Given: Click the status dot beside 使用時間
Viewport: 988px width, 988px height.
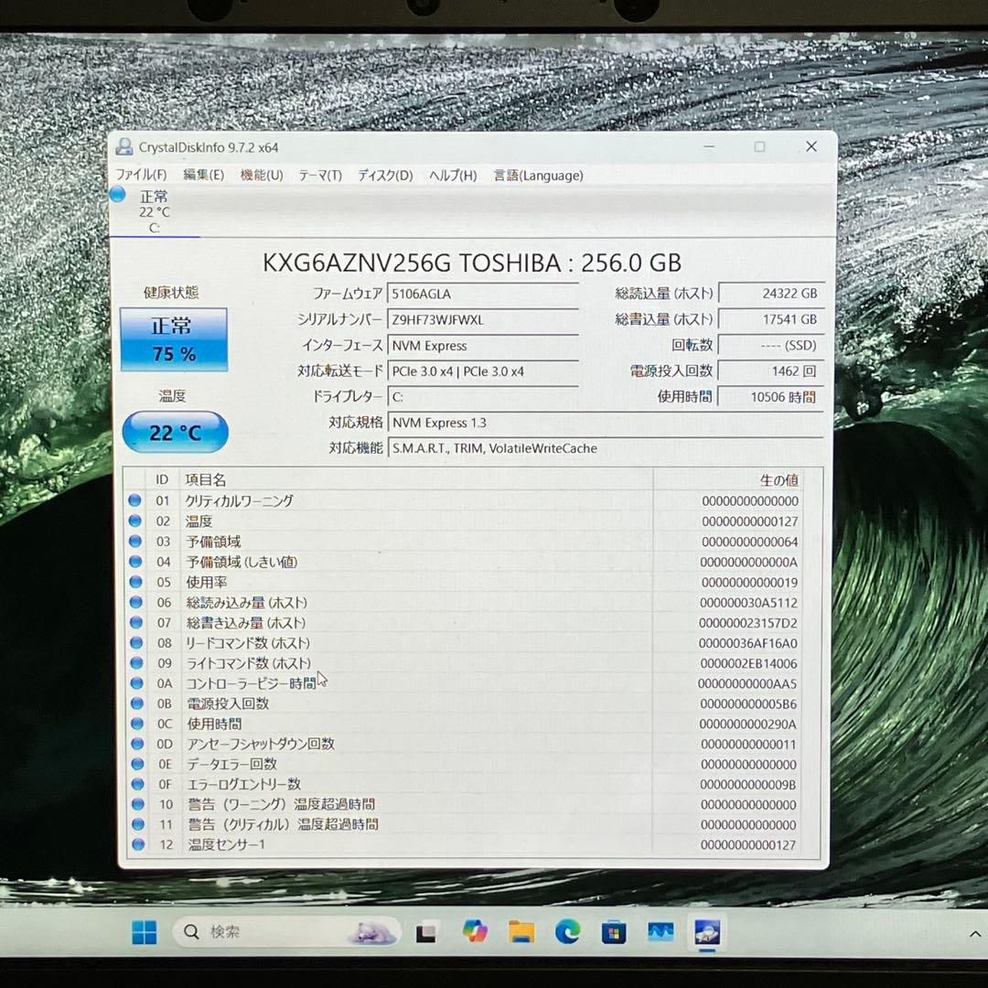Looking at the screenshot, I should 135,724.
